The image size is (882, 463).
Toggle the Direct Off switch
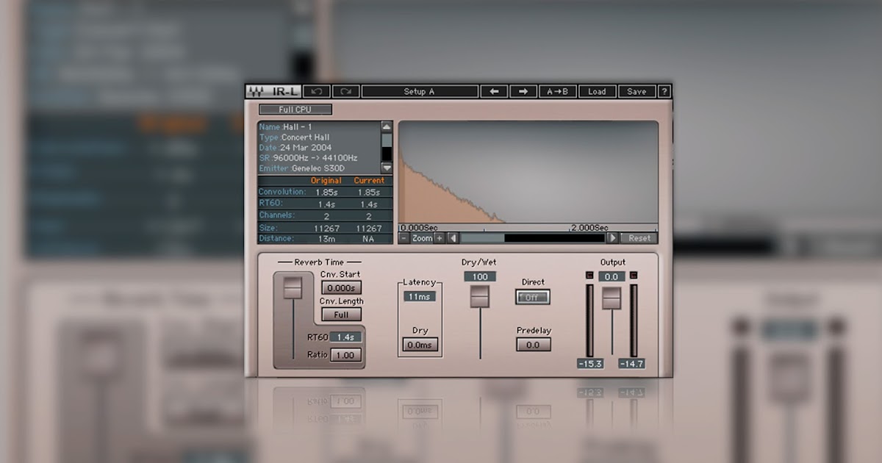(x=533, y=295)
